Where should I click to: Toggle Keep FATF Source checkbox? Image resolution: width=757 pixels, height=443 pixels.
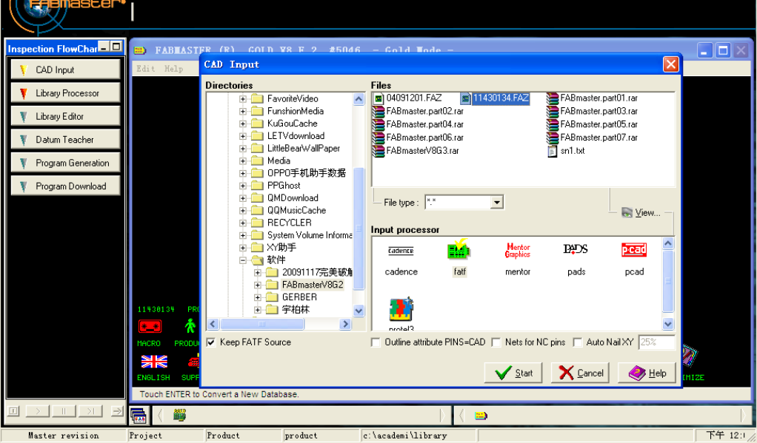click(x=211, y=342)
